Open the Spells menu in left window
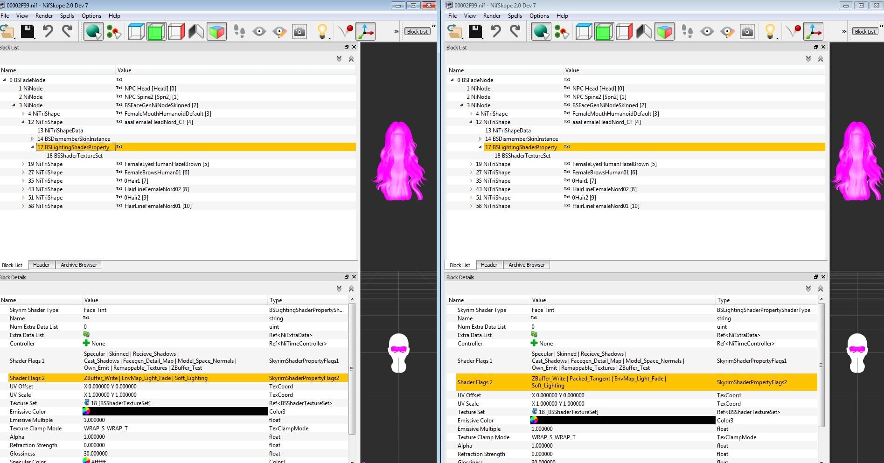This screenshot has height=463, width=884. [x=67, y=15]
